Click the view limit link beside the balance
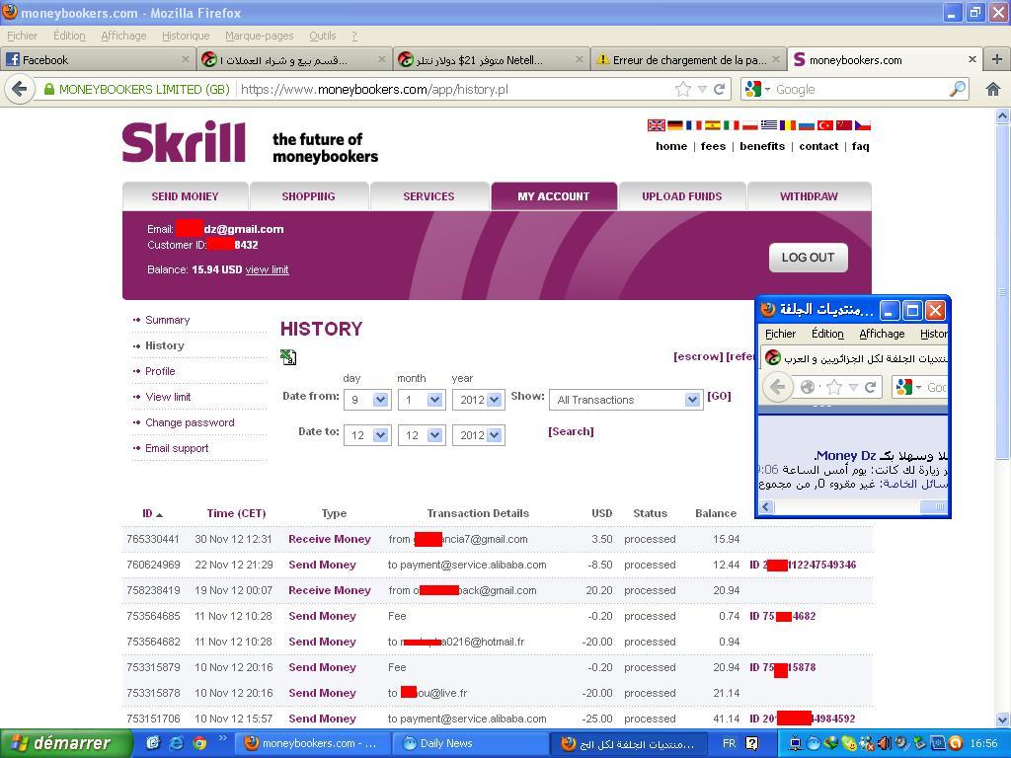 (x=267, y=269)
